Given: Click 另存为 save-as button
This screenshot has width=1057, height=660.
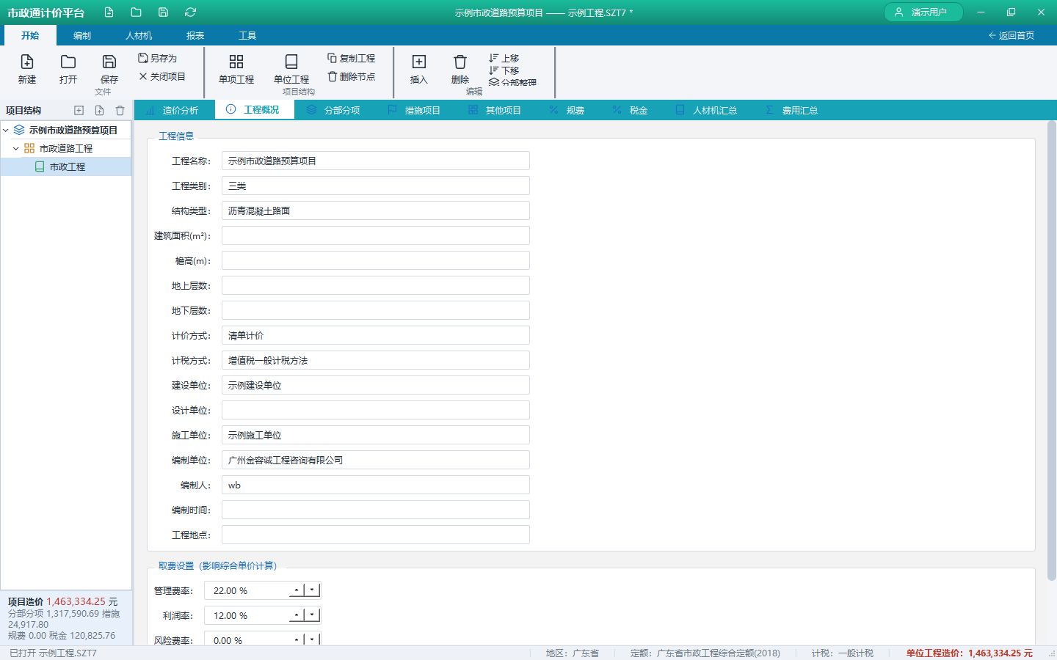Looking at the screenshot, I should [x=158, y=58].
